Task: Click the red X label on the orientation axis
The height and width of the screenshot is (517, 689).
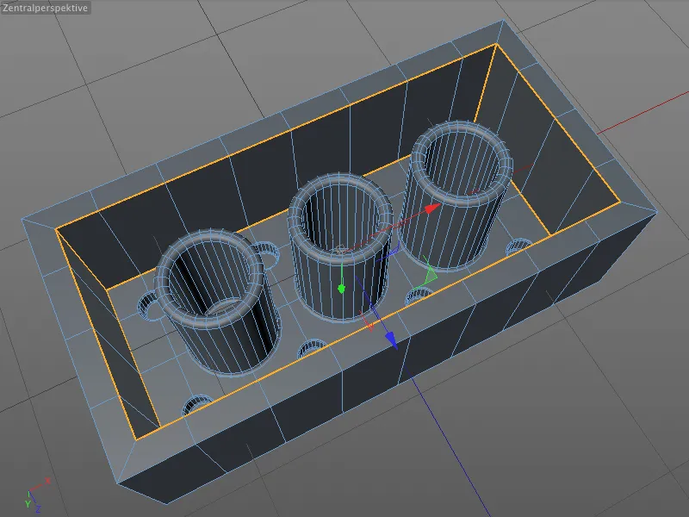Action: click(x=47, y=480)
